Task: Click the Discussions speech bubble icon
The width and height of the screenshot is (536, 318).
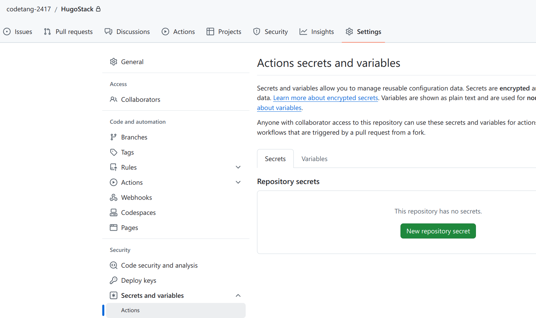Action: 108,32
